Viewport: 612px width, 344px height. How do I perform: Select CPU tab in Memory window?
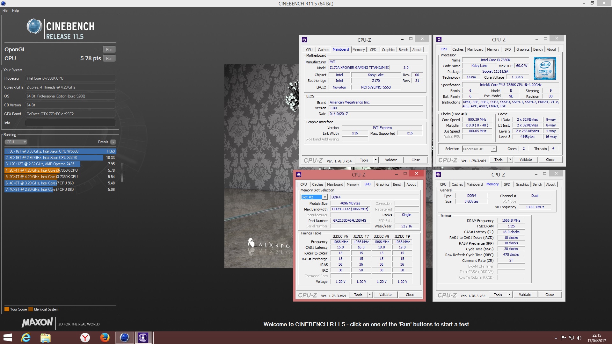tap(443, 184)
